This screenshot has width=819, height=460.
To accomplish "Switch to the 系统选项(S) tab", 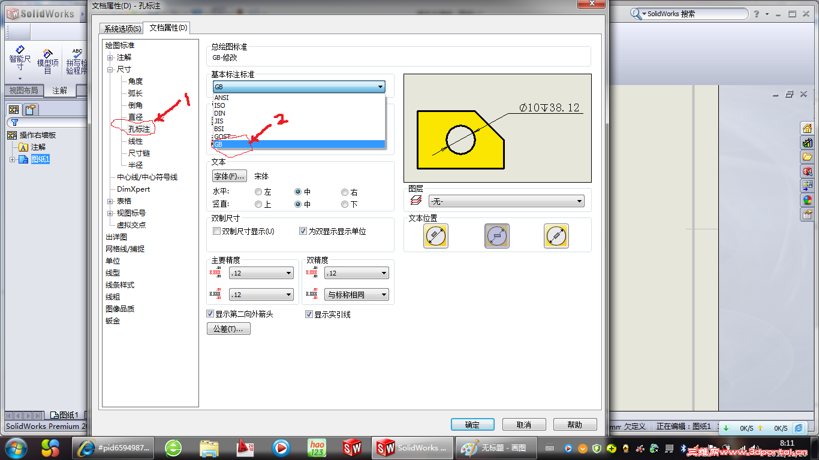I will [122, 28].
